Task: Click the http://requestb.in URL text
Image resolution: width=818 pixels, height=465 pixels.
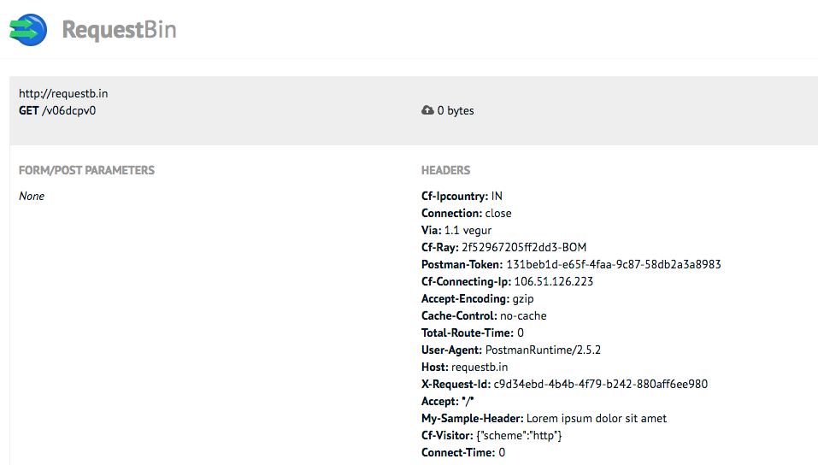Action: 63,93
